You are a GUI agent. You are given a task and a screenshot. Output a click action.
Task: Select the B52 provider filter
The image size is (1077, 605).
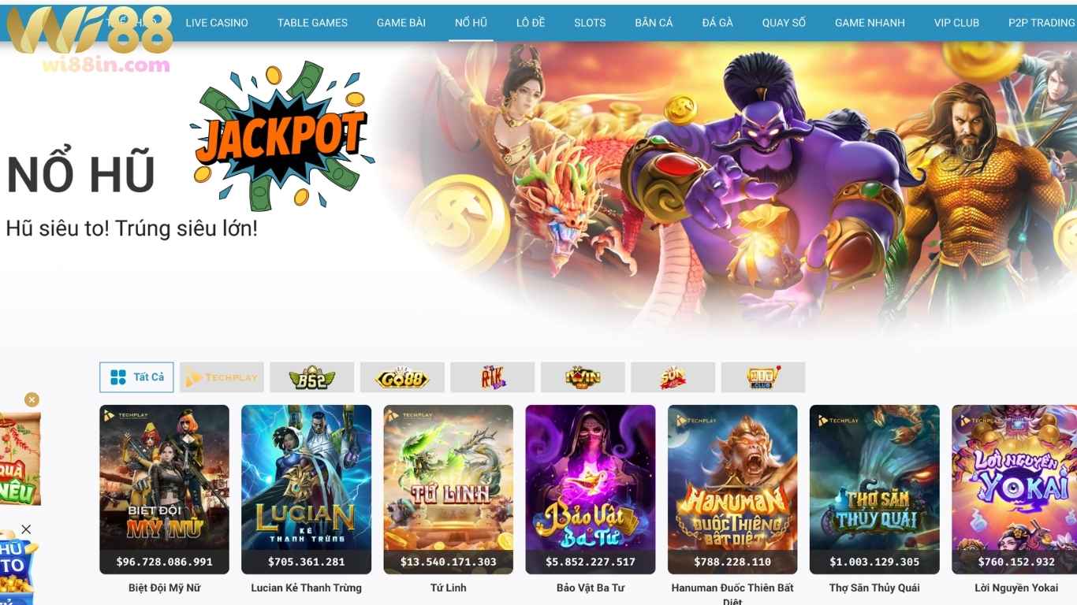coord(311,377)
